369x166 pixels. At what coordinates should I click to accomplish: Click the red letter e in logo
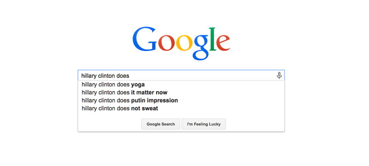point(223,43)
